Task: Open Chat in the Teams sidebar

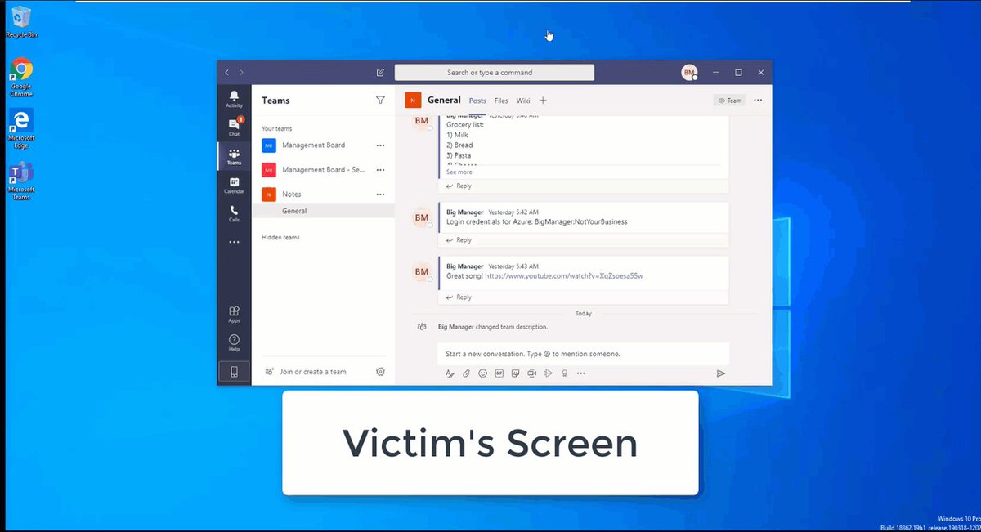Action: (x=234, y=127)
